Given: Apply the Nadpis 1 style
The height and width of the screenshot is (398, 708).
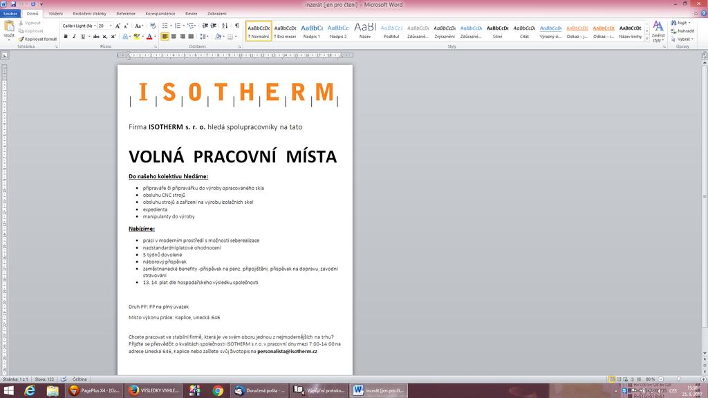Looking at the screenshot, I should pos(312,30).
